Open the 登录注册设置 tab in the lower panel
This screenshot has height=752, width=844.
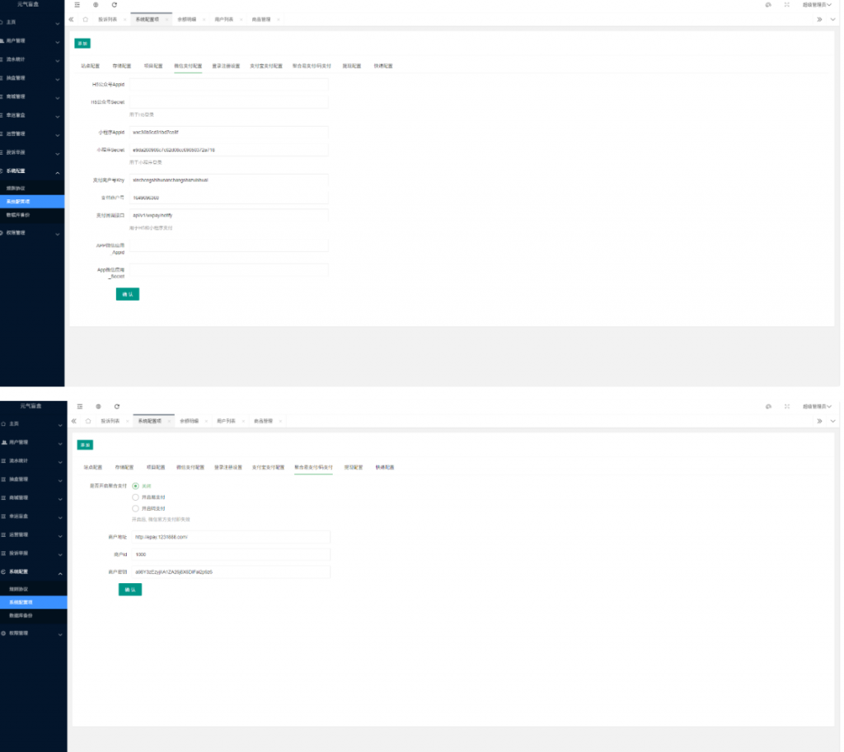coord(227,467)
